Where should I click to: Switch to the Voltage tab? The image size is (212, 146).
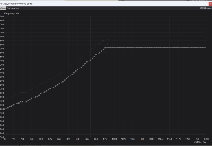(3, 8)
